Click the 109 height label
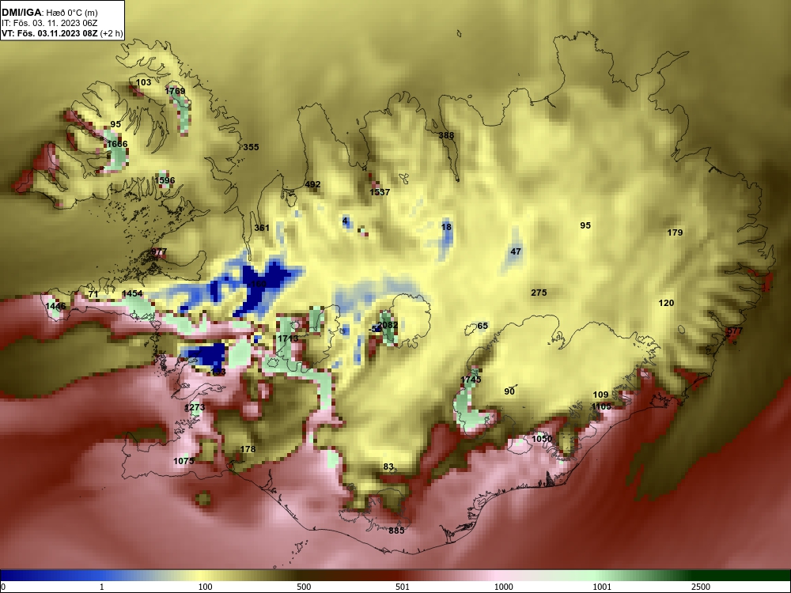Screen dimensions: 791x593 click(600, 395)
